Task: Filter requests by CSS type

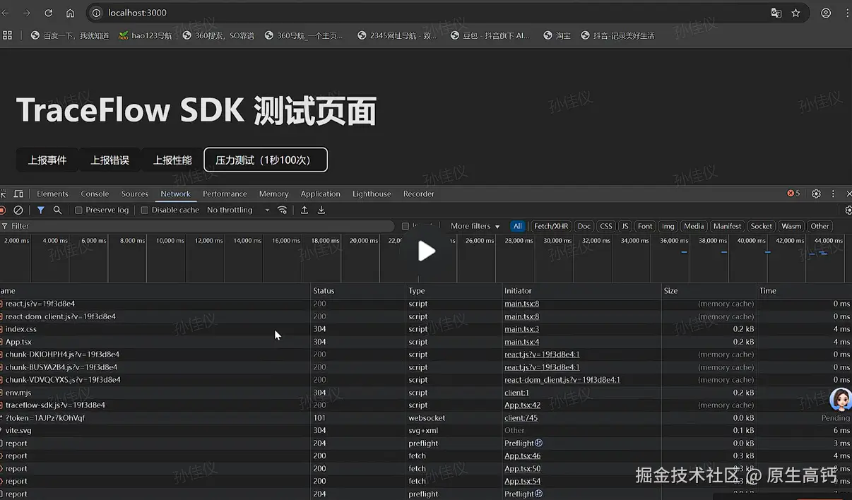Action: tap(605, 226)
